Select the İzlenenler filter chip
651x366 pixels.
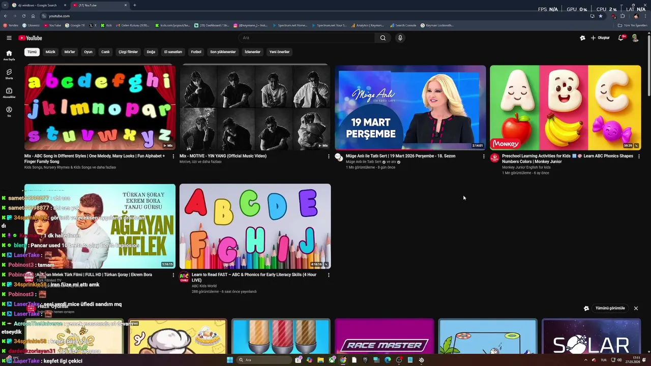[252, 52]
